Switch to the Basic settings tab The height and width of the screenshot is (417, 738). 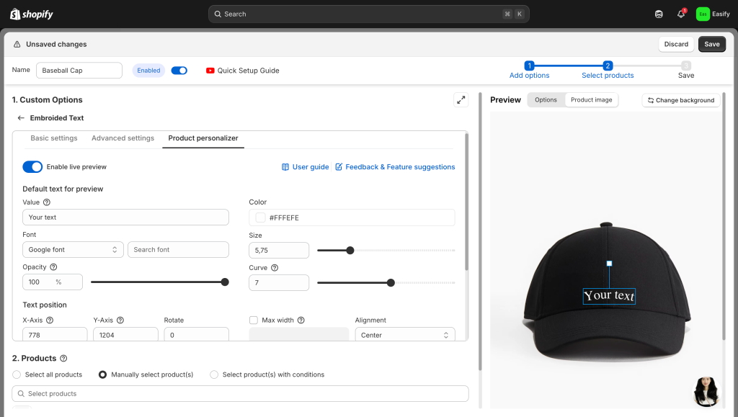click(54, 138)
